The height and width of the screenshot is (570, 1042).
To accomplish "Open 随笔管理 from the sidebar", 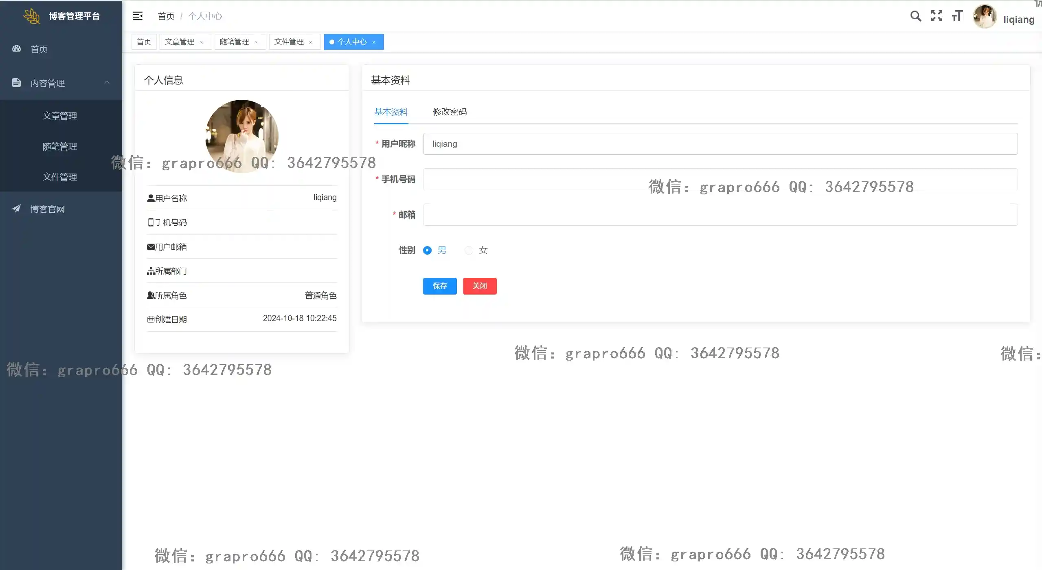I will tap(60, 146).
